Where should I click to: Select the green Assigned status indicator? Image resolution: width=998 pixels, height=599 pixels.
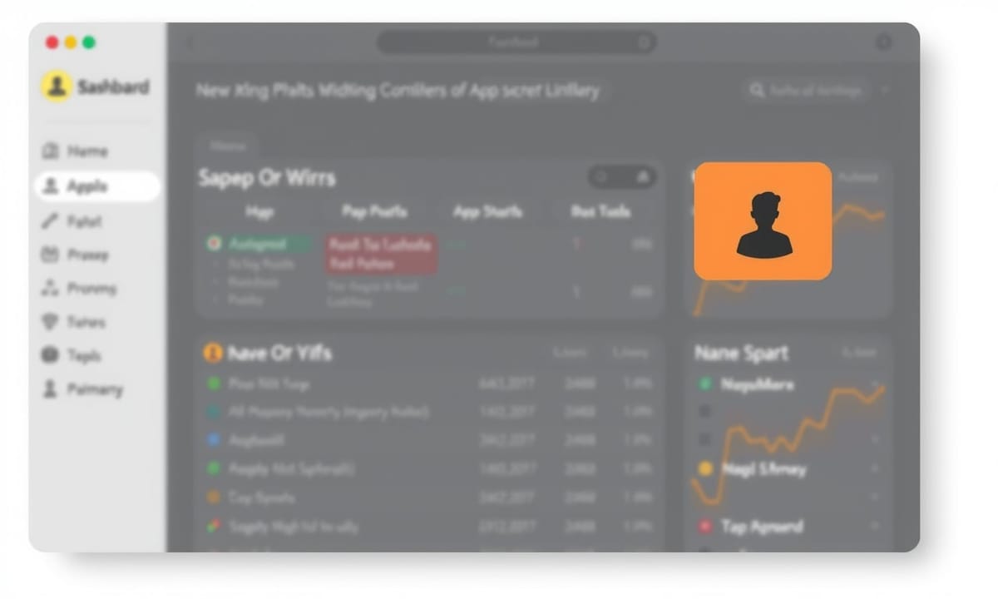click(x=259, y=244)
